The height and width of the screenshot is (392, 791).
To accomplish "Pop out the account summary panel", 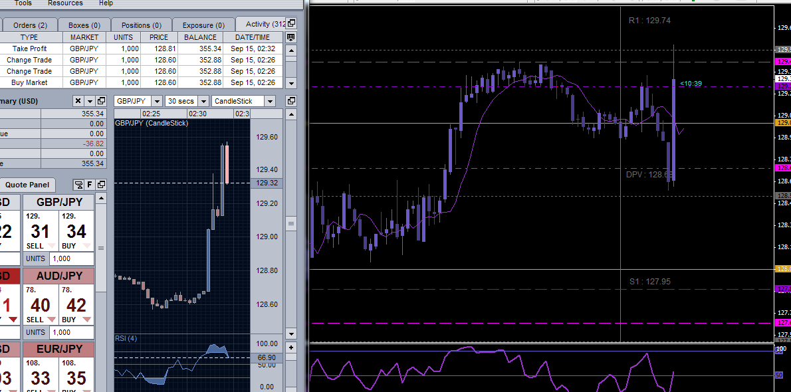I will click(101, 101).
